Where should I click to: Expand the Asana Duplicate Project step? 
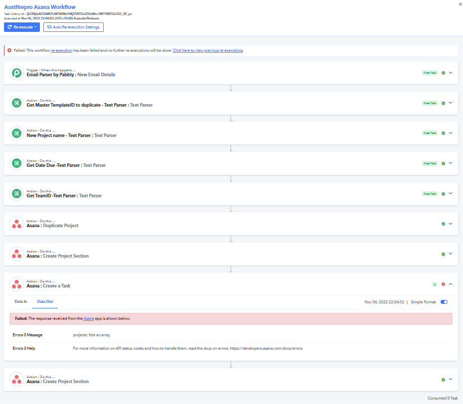coord(451,224)
